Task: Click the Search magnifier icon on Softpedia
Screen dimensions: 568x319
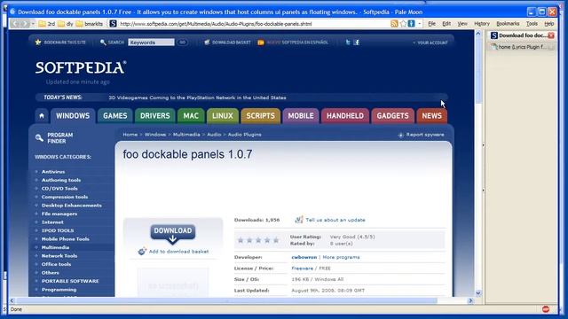Action: (103, 43)
